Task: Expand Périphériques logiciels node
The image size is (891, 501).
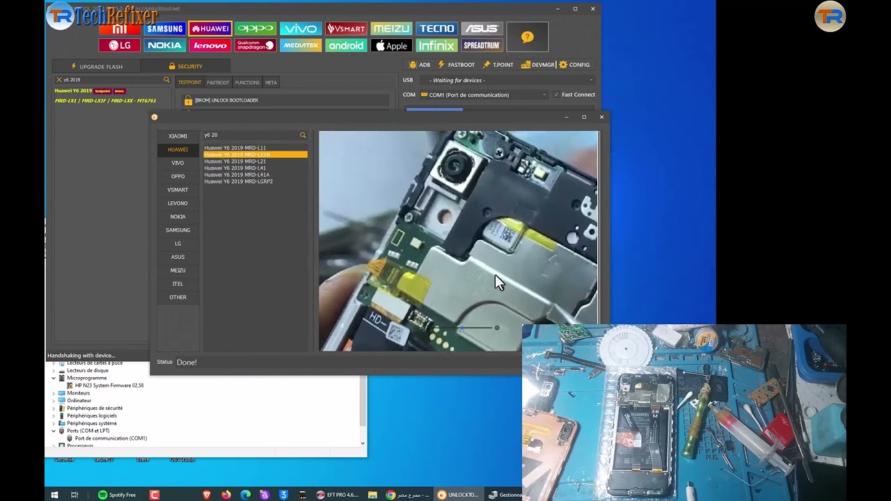Action: pyautogui.click(x=54, y=415)
